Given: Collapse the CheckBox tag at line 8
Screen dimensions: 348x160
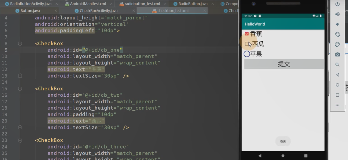Looking at the screenshot, I should click(x=20, y=44).
